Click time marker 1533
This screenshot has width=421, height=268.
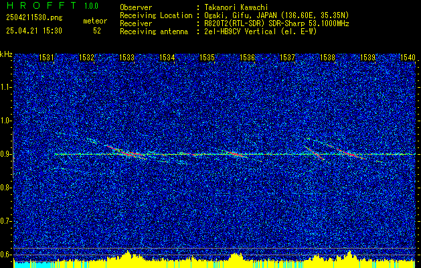pyautogui.click(x=127, y=58)
